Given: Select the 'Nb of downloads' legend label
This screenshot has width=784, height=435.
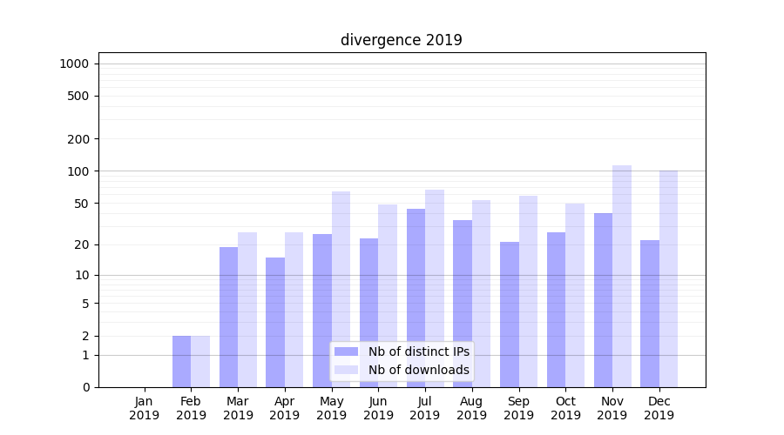Looking at the screenshot, I should [x=418, y=370].
